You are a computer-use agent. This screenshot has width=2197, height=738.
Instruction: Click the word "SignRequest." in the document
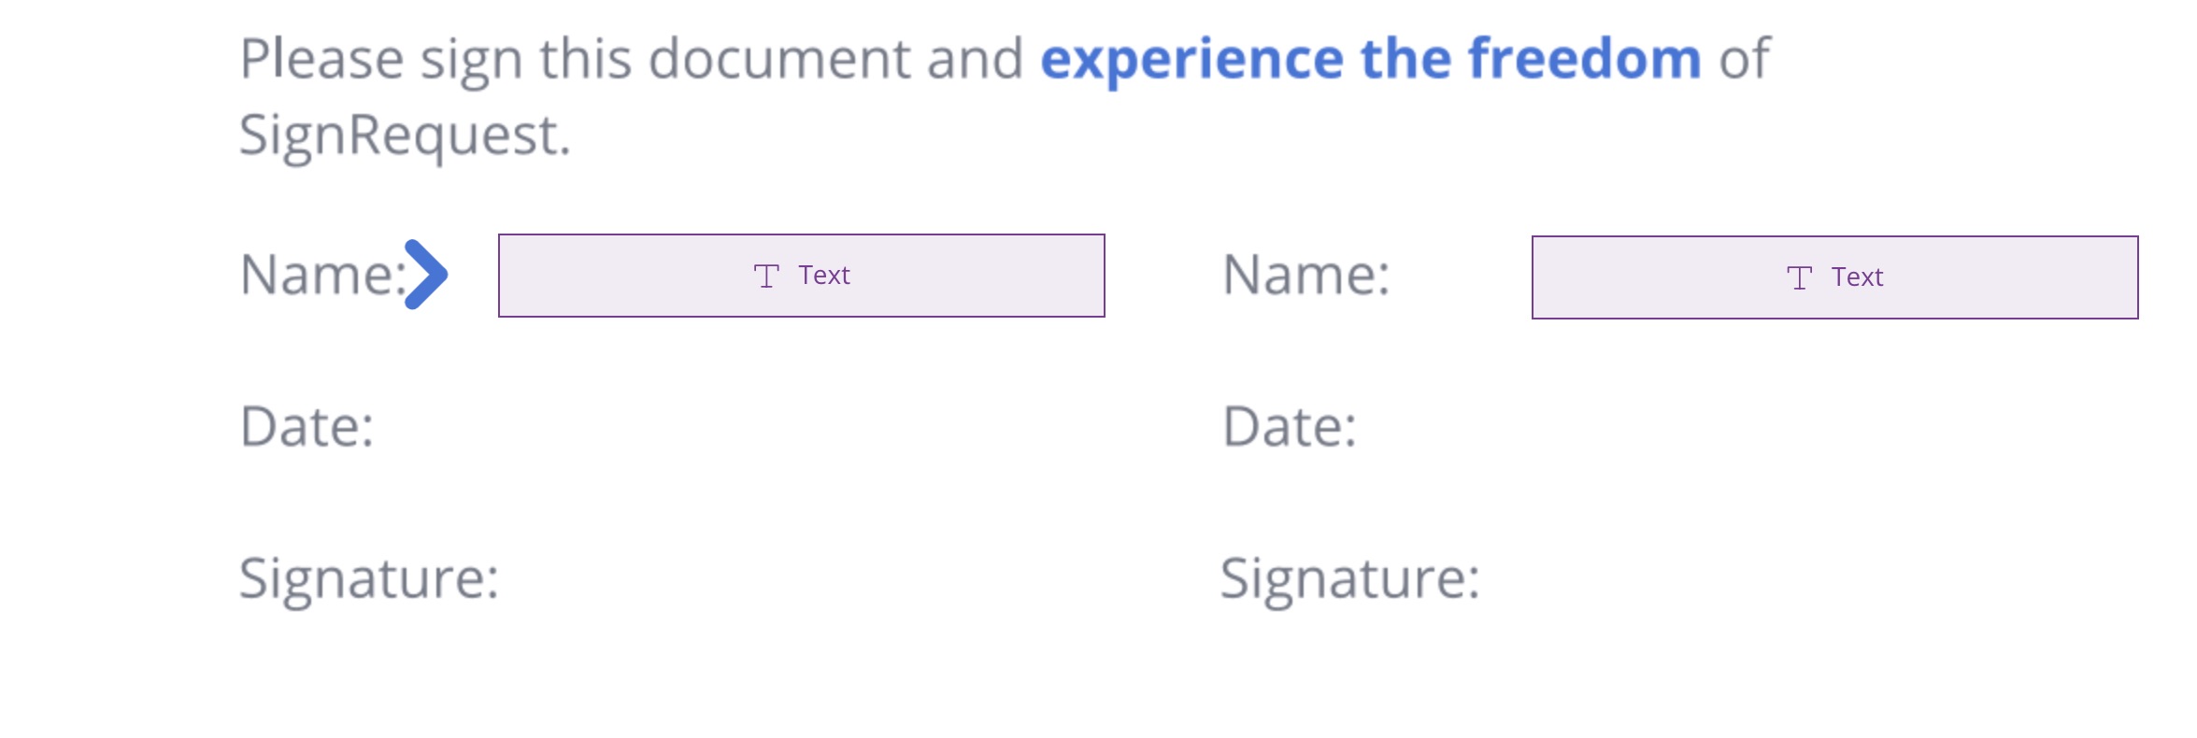406,135
